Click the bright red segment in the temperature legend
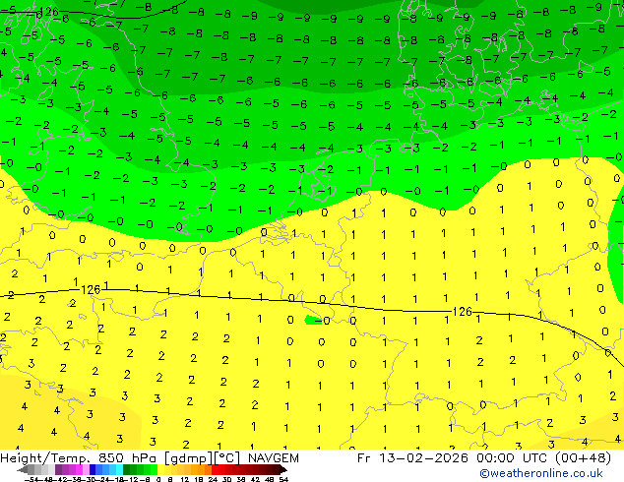624x482 pixels. [x=215, y=469]
